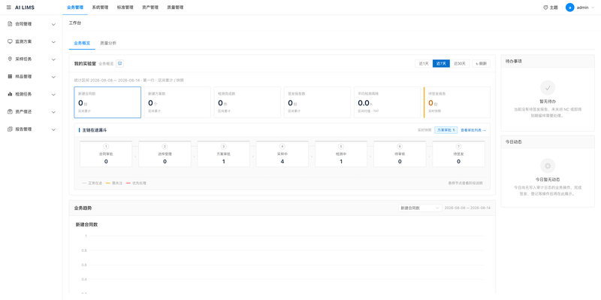Click the 合同管理 document icon

click(10, 24)
